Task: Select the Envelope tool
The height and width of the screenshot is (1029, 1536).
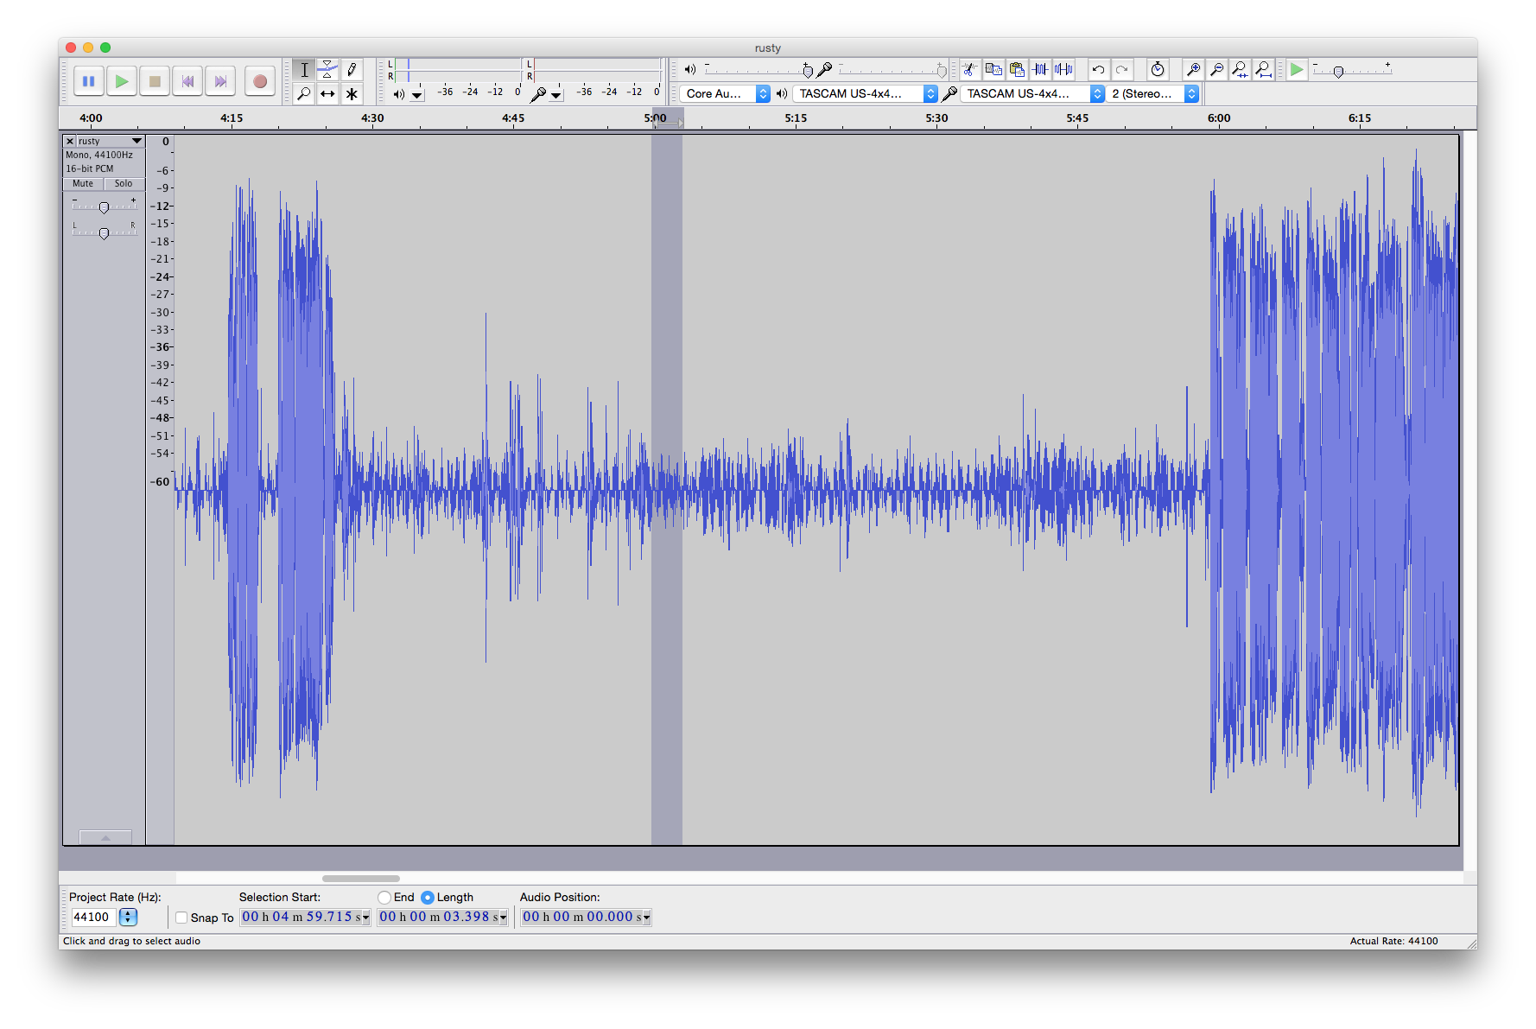Action: point(327,70)
